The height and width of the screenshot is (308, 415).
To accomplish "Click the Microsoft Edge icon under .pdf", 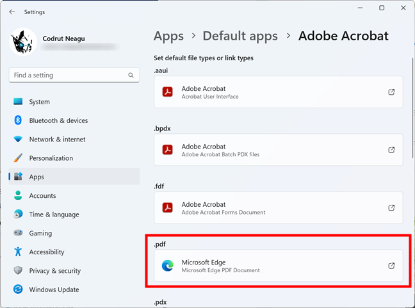I will point(167,266).
